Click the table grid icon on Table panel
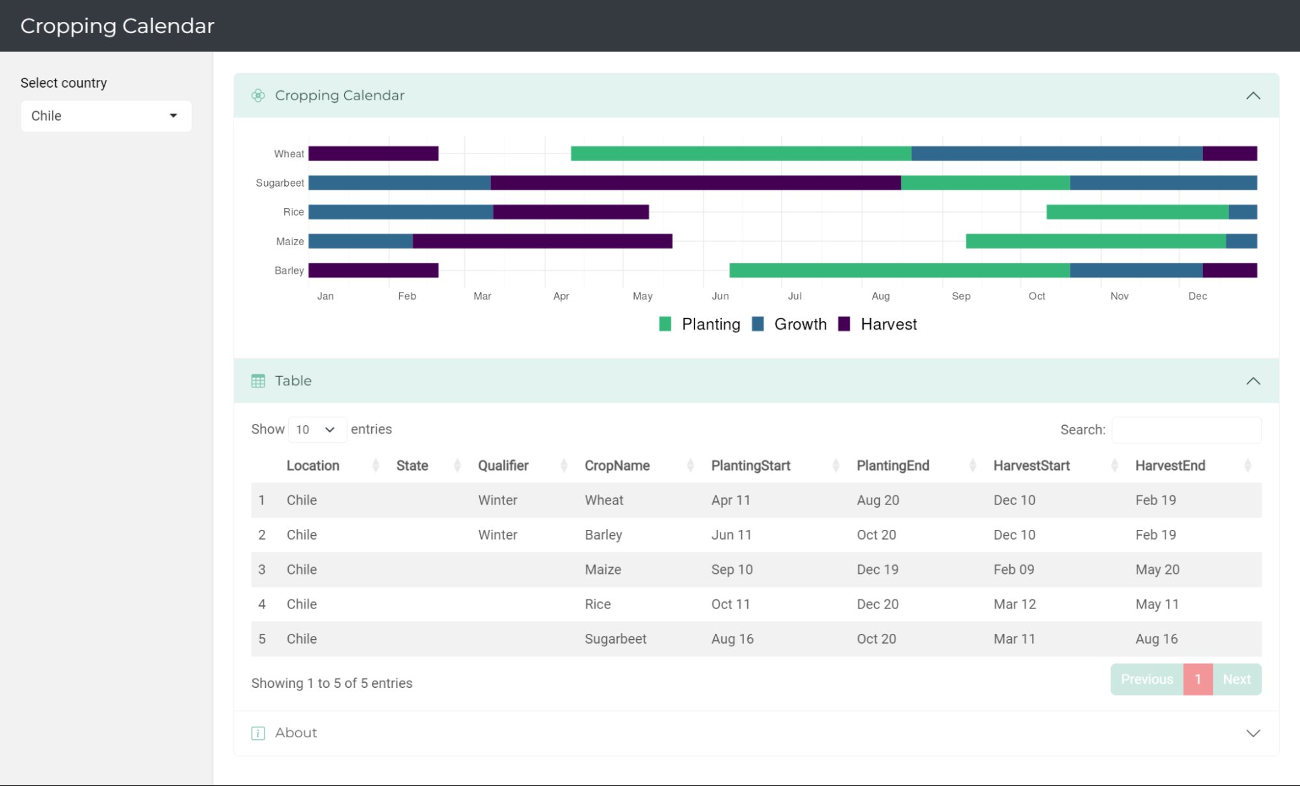Screen dimensions: 1300x786 [x=259, y=380]
